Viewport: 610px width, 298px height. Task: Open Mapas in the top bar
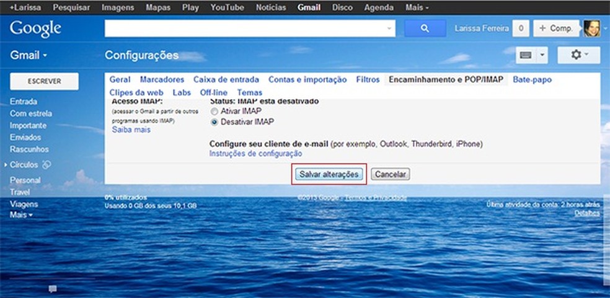tap(158, 7)
